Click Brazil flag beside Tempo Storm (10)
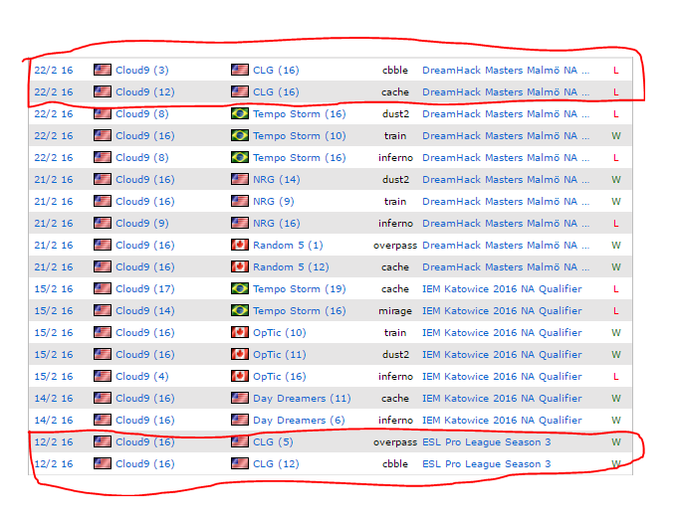The width and height of the screenshot is (677, 523). coord(240,135)
